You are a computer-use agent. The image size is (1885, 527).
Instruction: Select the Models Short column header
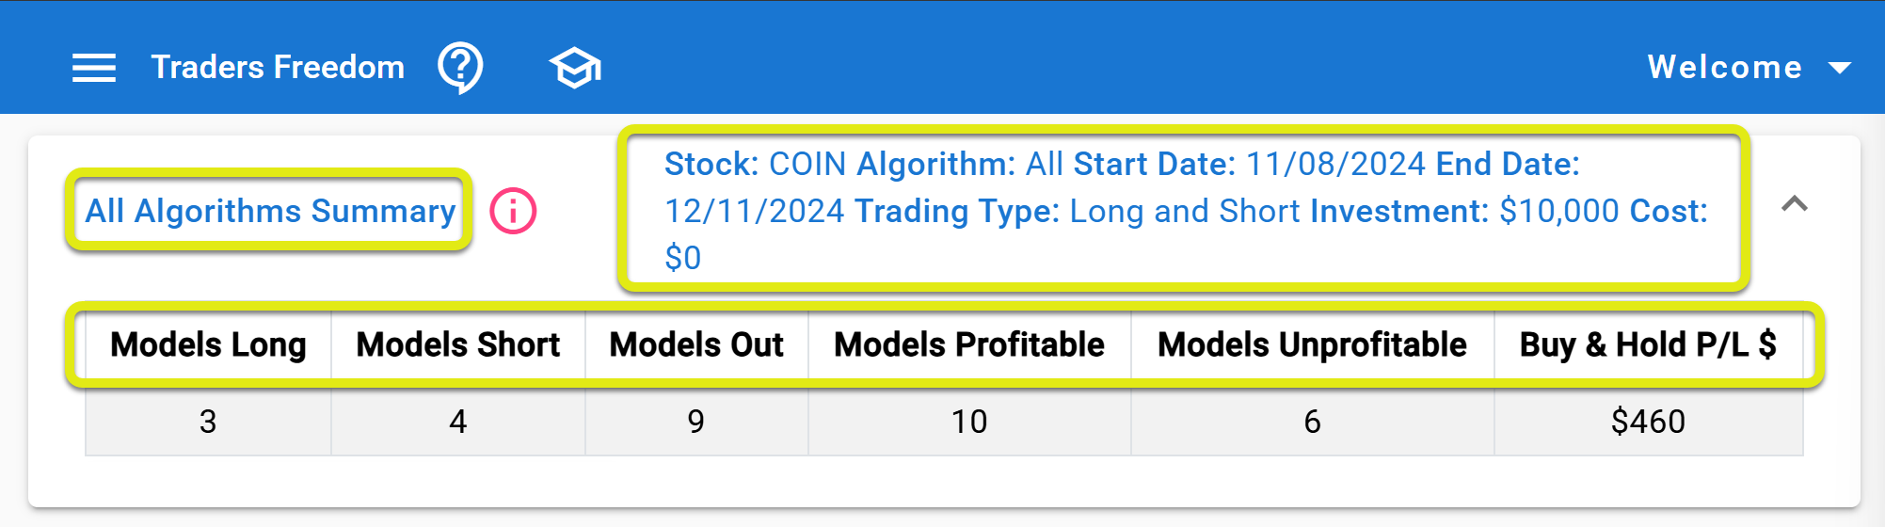458,344
